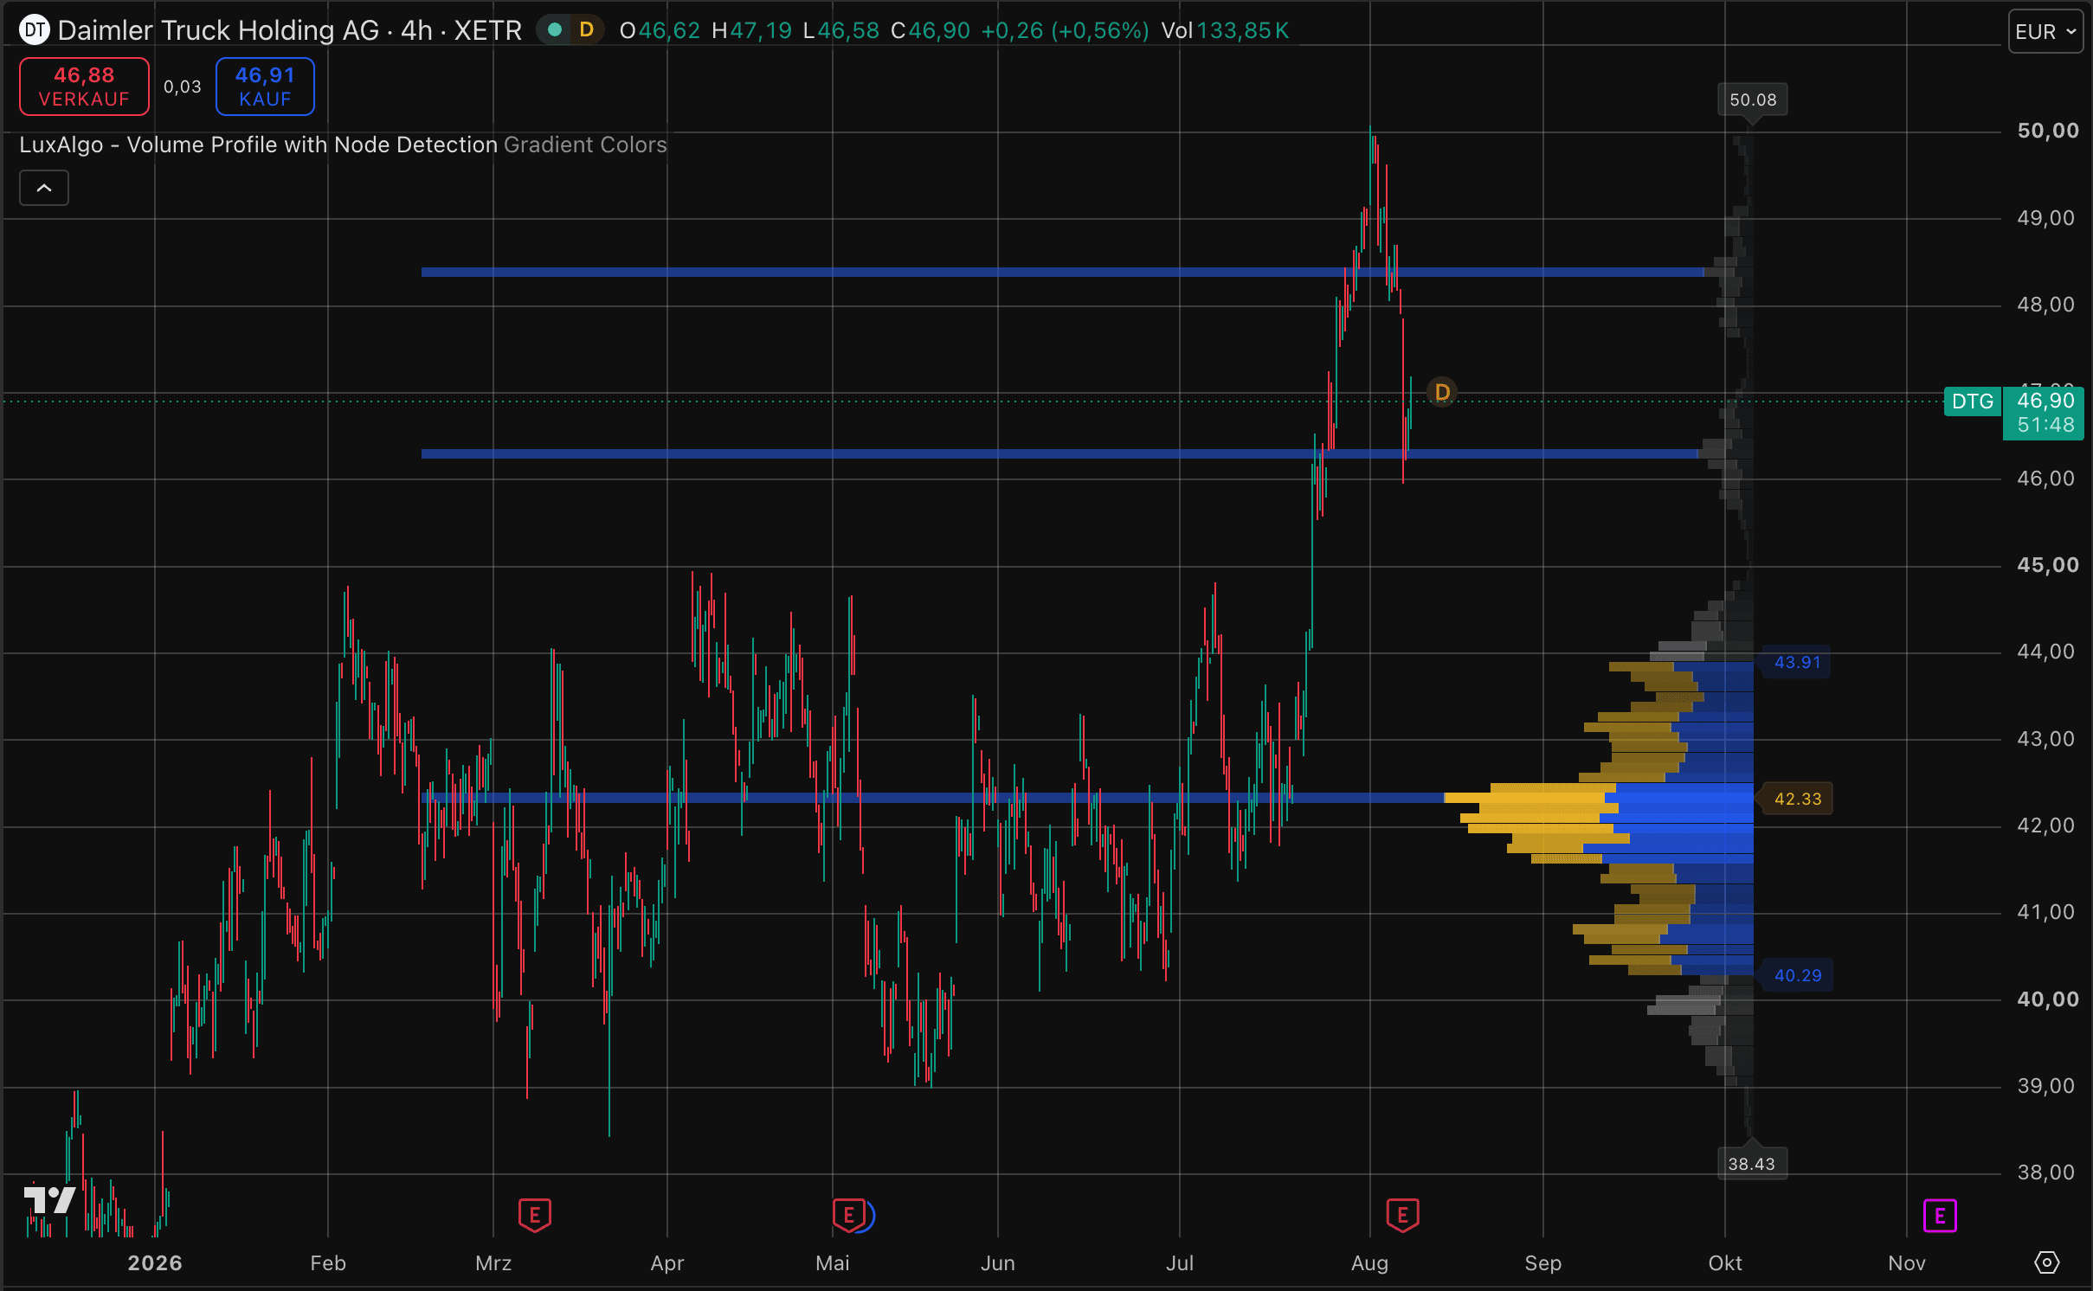Click the 48,00 price axis label
Viewport: 2093px width, 1291px height.
point(2046,305)
